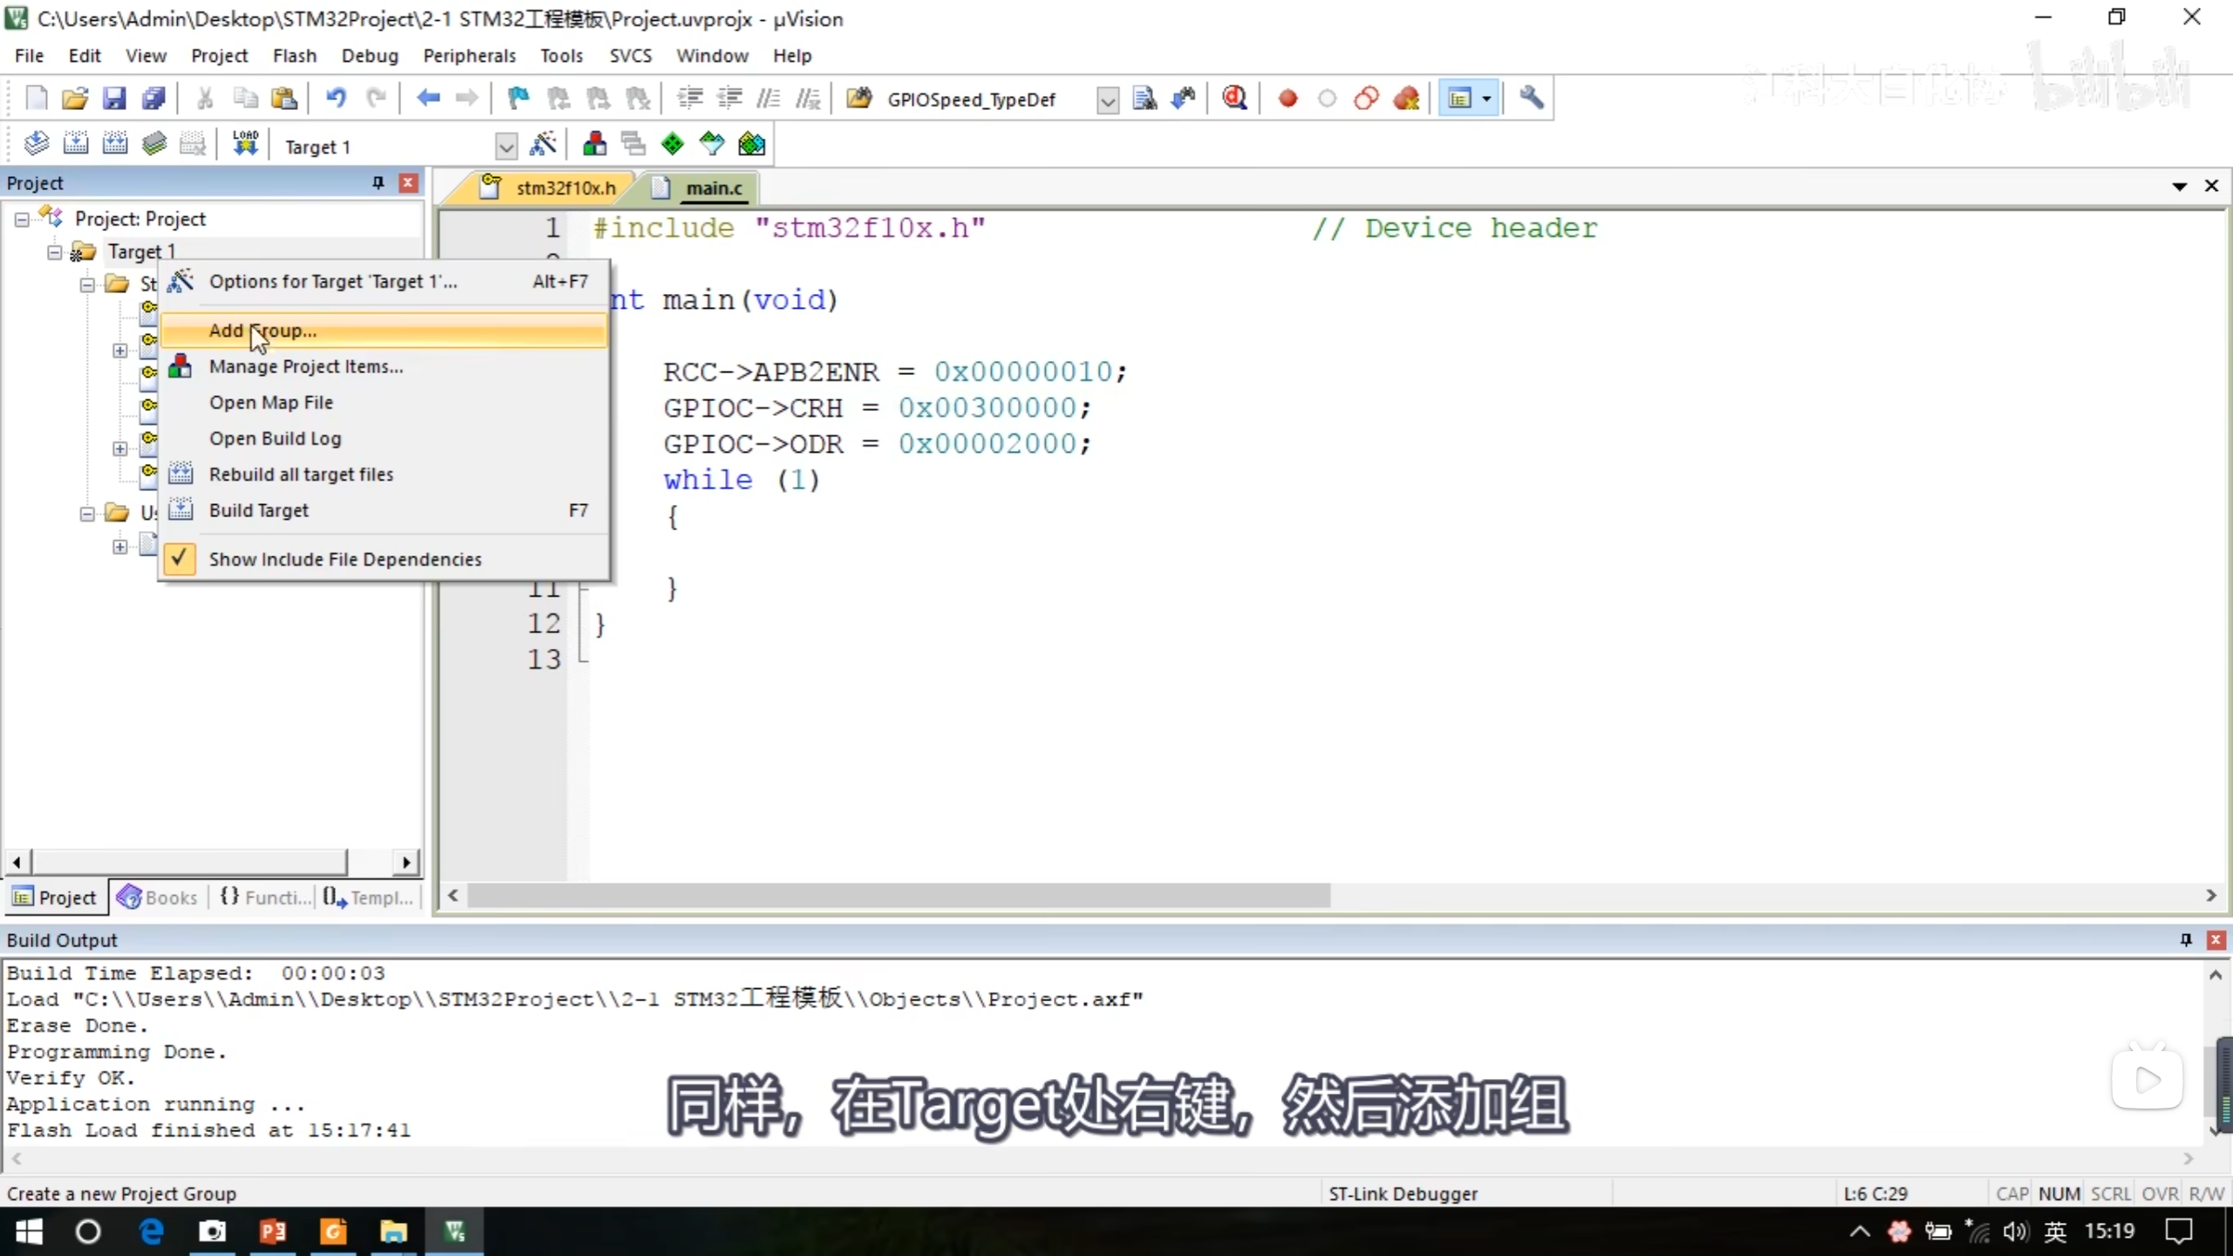Choose Rebuild all target files entry
The image size is (2233, 1256).
click(301, 474)
